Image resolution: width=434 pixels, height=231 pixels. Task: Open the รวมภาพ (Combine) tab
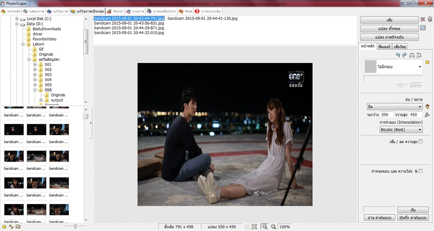click(135, 11)
